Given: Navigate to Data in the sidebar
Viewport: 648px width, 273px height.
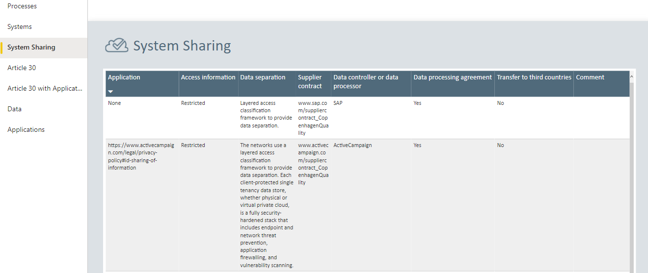Looking at the screenshot, I should tap(14, 109).
